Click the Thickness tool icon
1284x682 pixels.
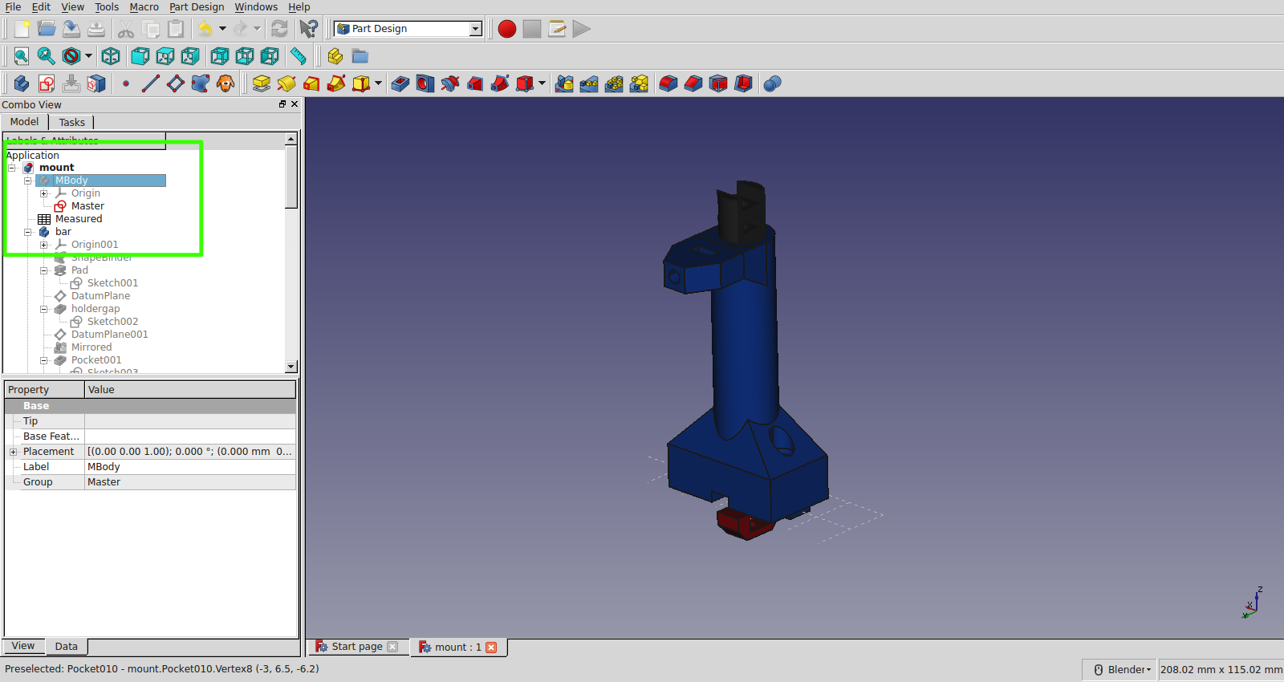point(743,83)
